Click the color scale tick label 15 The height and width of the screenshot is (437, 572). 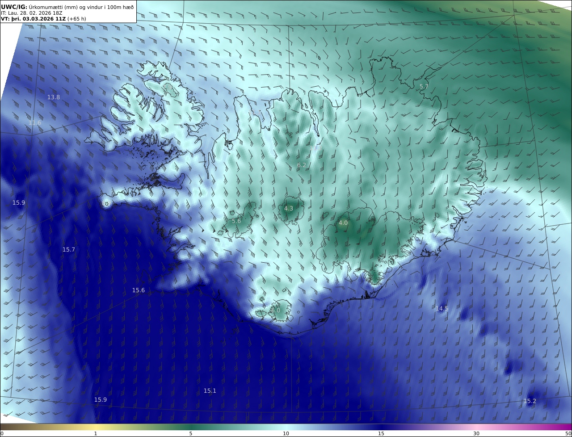click(x=381, y=433)
